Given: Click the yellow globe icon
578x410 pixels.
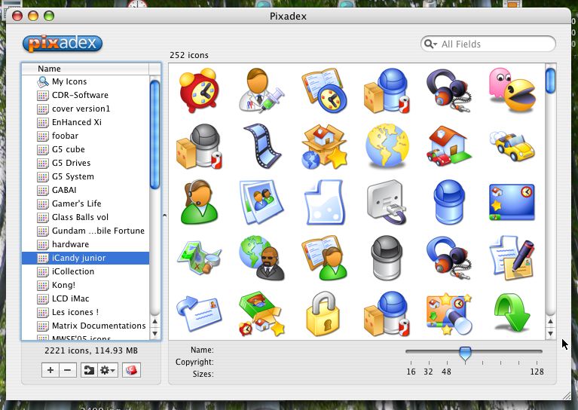Looking at the screenshot, I should point(387,146).
